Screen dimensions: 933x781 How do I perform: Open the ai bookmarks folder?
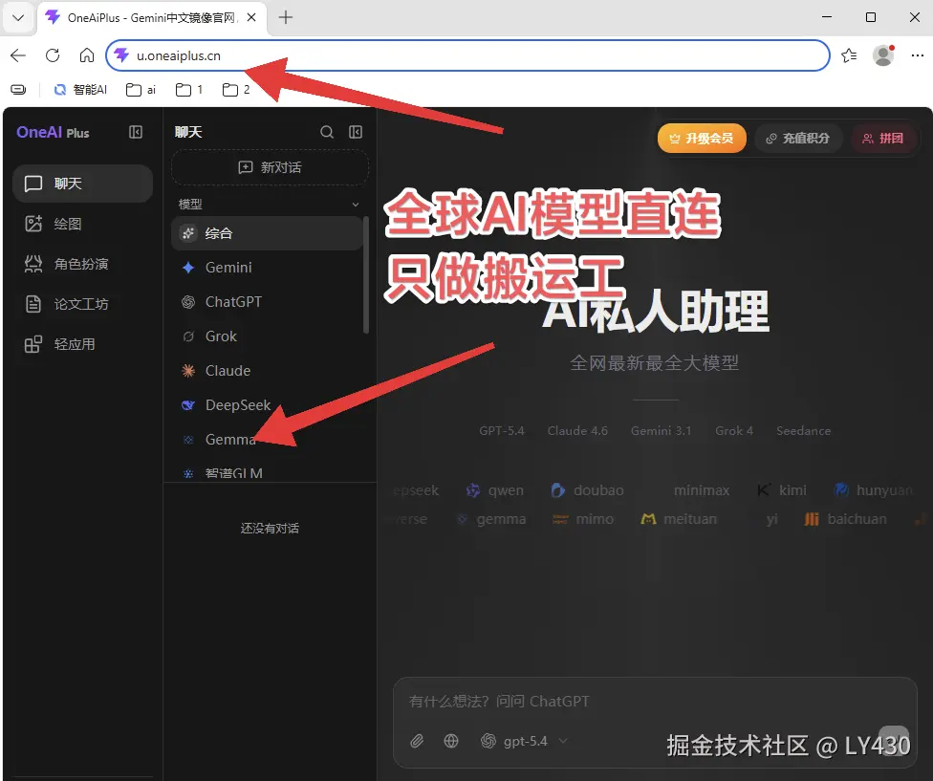(x=141, y=89)
